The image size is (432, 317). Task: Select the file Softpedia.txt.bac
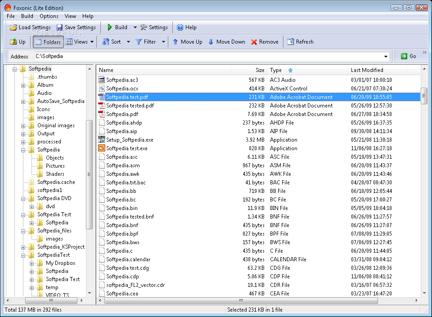click(126, 183)
